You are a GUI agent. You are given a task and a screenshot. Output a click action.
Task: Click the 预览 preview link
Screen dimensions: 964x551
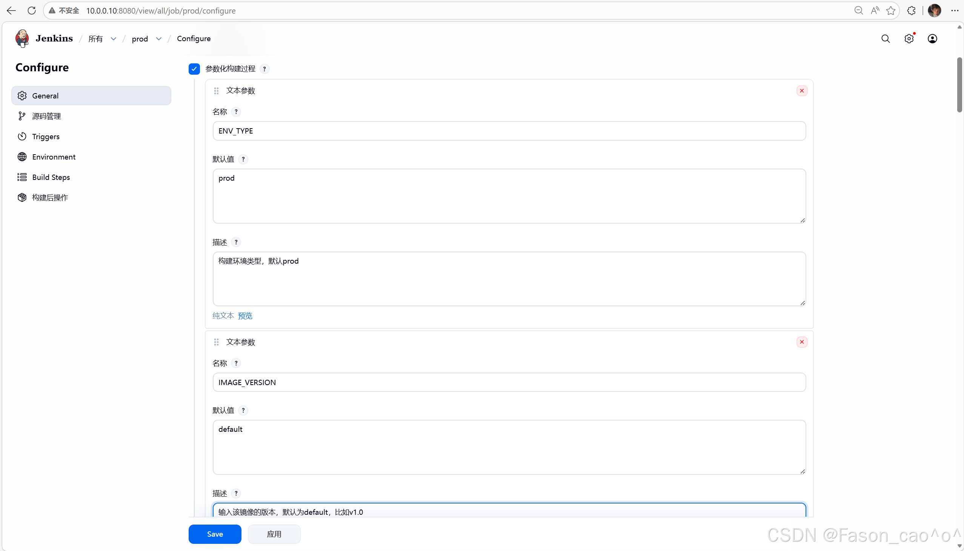tap(245, 316)
